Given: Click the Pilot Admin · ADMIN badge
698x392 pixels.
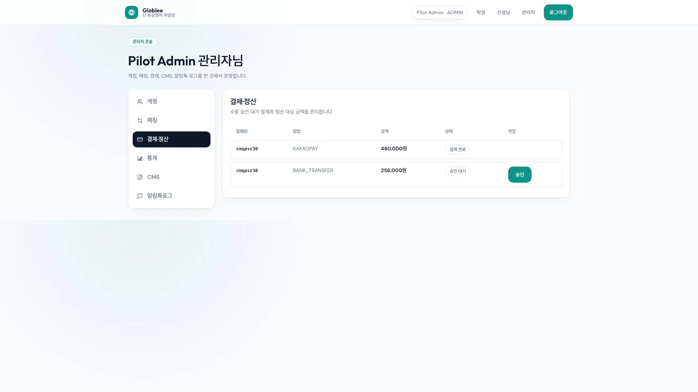Looking at the screenshot, I should 440,13.
